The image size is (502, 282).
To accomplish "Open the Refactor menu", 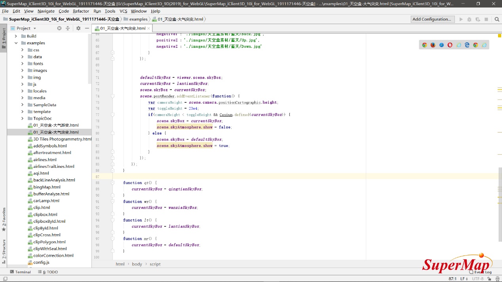I will pos(81,11).
